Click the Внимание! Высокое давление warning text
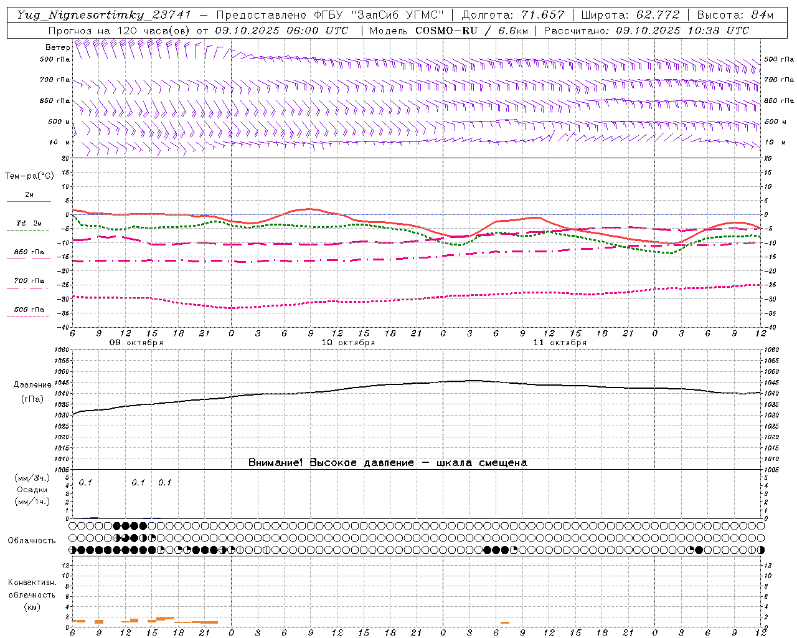797x638 pixels. (387, 463)
